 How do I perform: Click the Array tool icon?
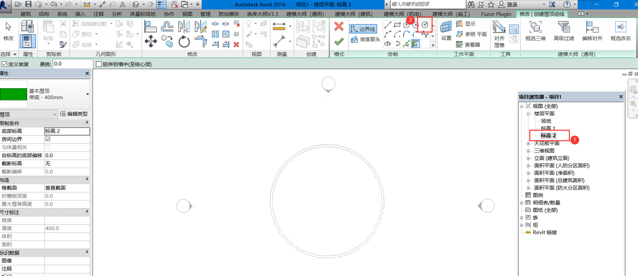(215, 34)
